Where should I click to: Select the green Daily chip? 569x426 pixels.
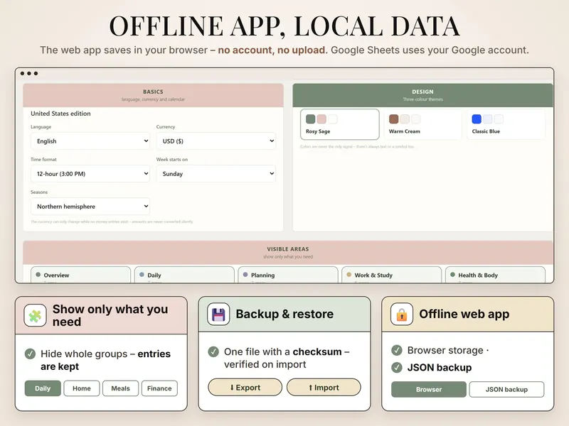click(x=43, y=388)
